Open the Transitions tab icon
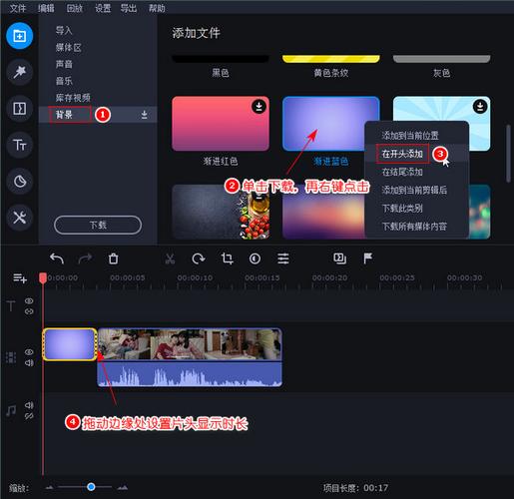 [x=19, y=108]
